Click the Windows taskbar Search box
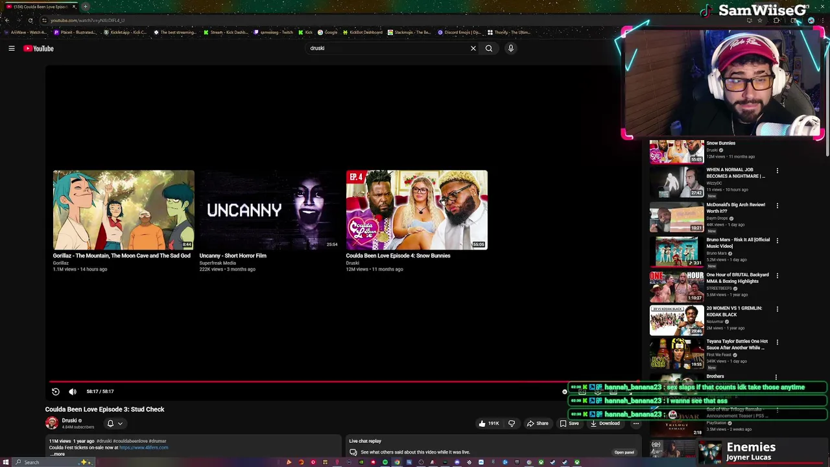Screen dimensions: 830x467 coord(54,462)
